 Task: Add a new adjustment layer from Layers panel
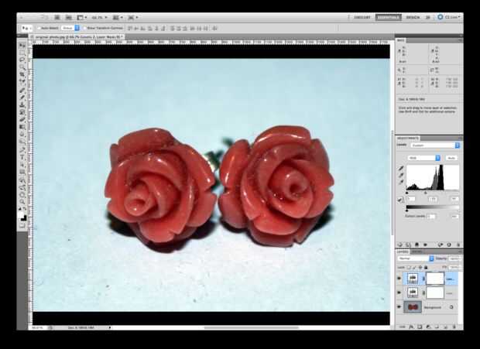tap(429, 327)
